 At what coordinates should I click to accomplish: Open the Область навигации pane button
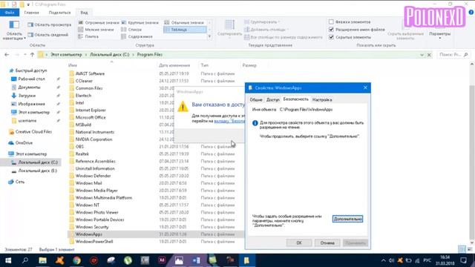point(14,30)
